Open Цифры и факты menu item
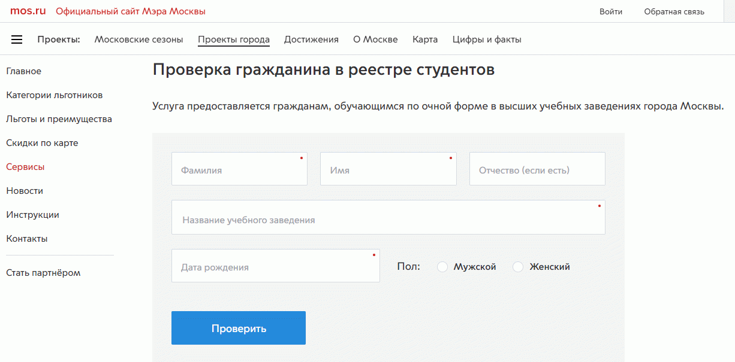735x362 pixels. click(487, 39)
